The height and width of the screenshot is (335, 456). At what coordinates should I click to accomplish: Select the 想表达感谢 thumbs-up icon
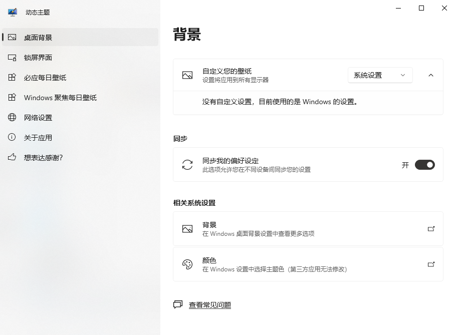click(x=12, y=157)
